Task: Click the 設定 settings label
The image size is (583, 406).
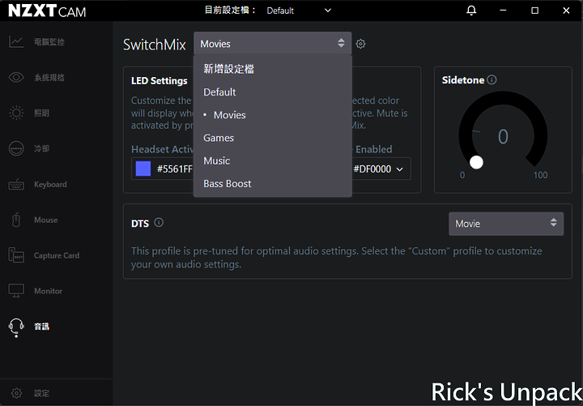Action: [x=41, y=393]
